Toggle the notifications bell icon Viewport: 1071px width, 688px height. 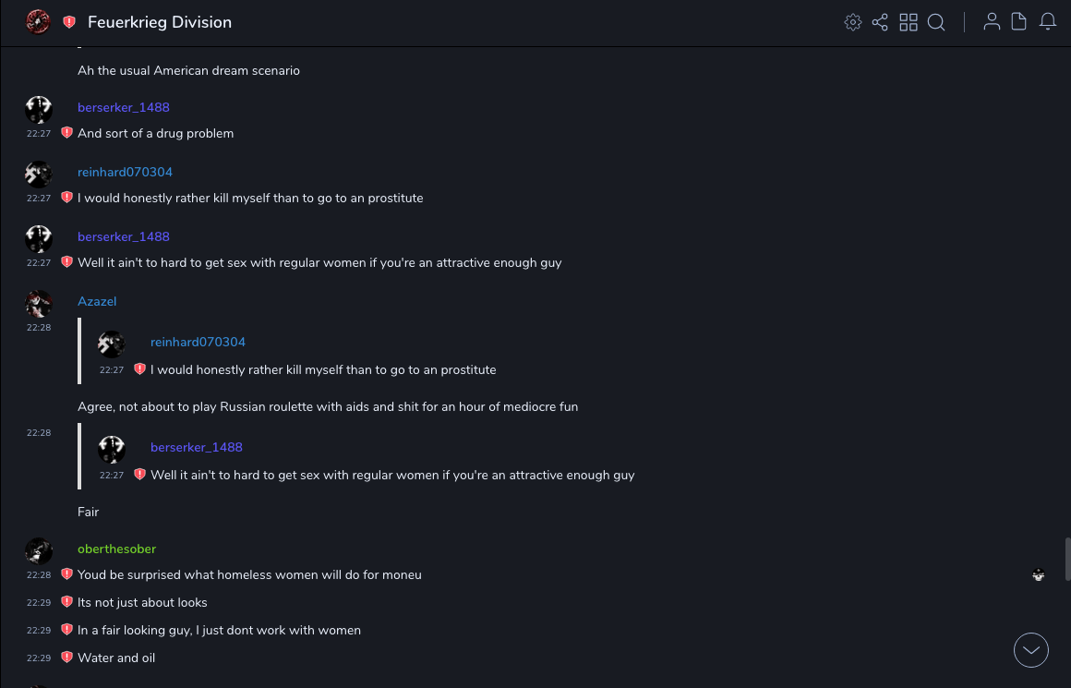click(1048, 22)
